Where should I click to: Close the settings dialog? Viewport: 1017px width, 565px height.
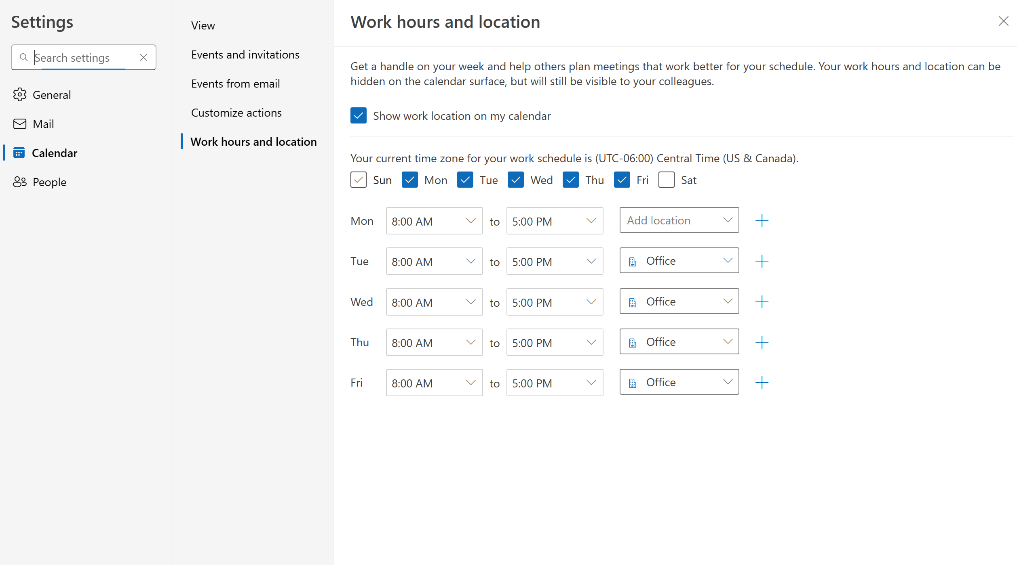[x=1004, y=21]
